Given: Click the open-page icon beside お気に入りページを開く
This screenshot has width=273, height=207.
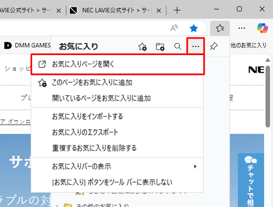Looking at the screenshot, I should 42,64.
